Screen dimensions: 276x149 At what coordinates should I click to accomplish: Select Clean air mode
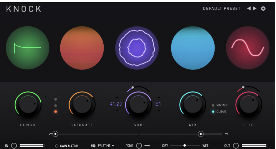click(213, 112)
